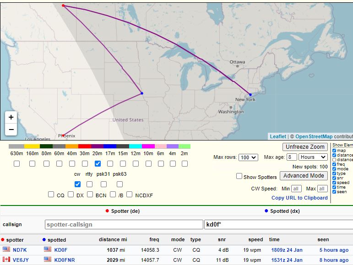Click the Unfreeze Zoom button
353x265 pixels.
[x=305, y=147]
